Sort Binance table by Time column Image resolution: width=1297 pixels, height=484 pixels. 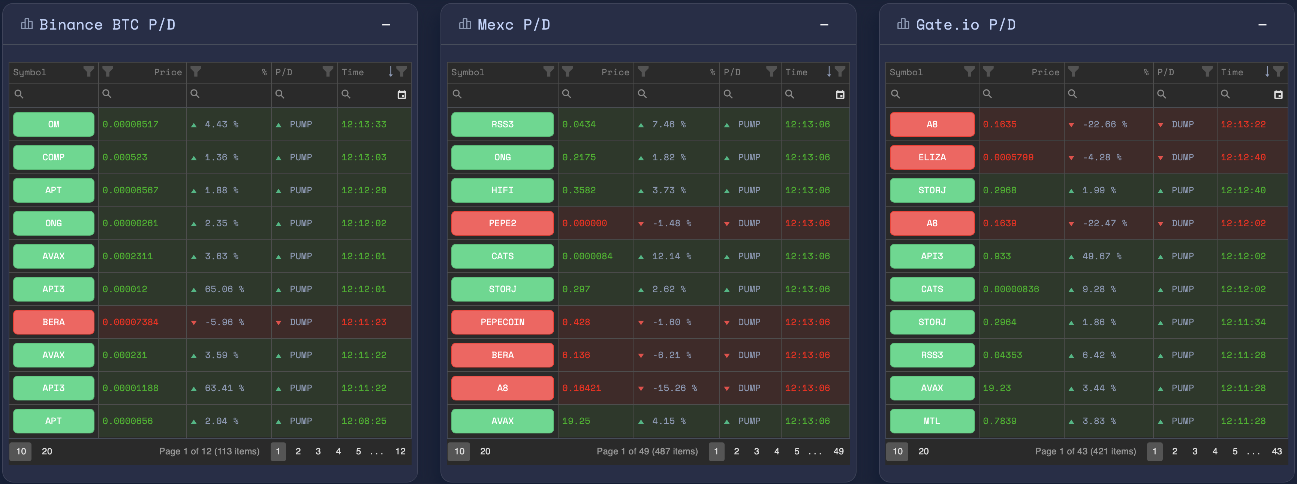(352, 72)
